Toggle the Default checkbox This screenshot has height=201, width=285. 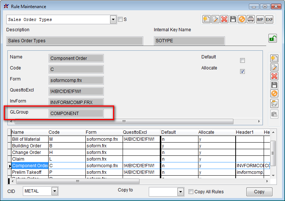242,60
